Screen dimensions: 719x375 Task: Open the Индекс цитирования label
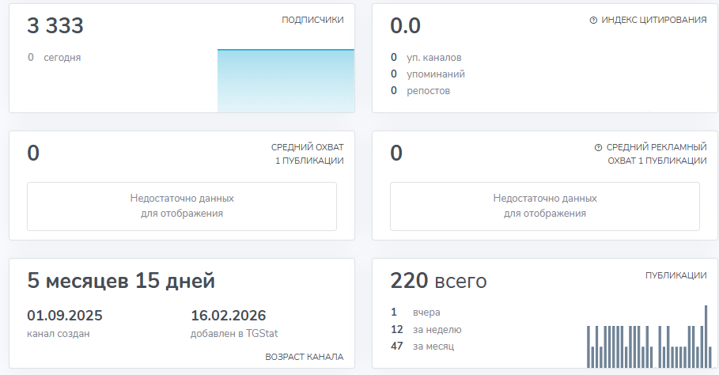654,20
